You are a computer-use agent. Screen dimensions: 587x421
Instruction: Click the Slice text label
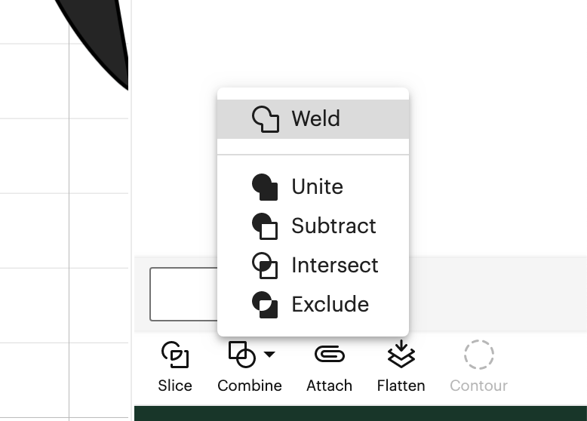coord(175,386)
